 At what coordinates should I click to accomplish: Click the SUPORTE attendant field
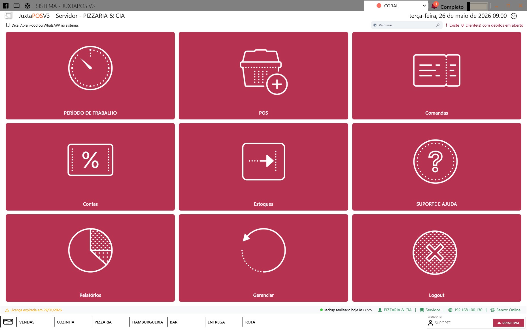[460, 323]
